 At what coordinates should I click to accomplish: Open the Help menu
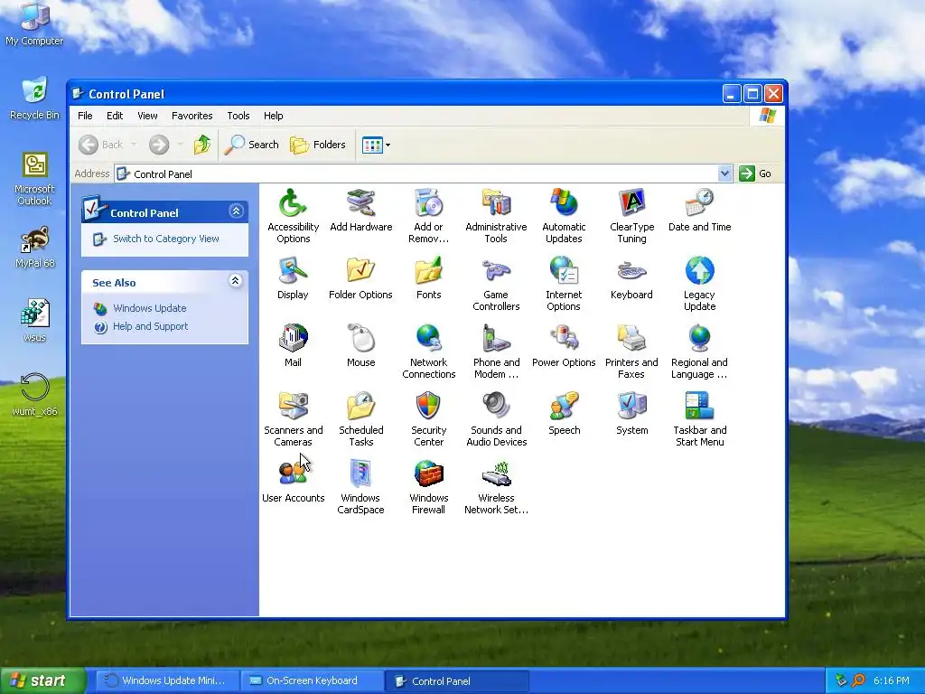coord(273,116)
